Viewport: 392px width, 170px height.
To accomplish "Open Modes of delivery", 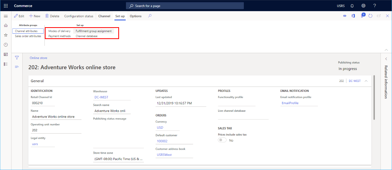I will click(x=59, y=31).
